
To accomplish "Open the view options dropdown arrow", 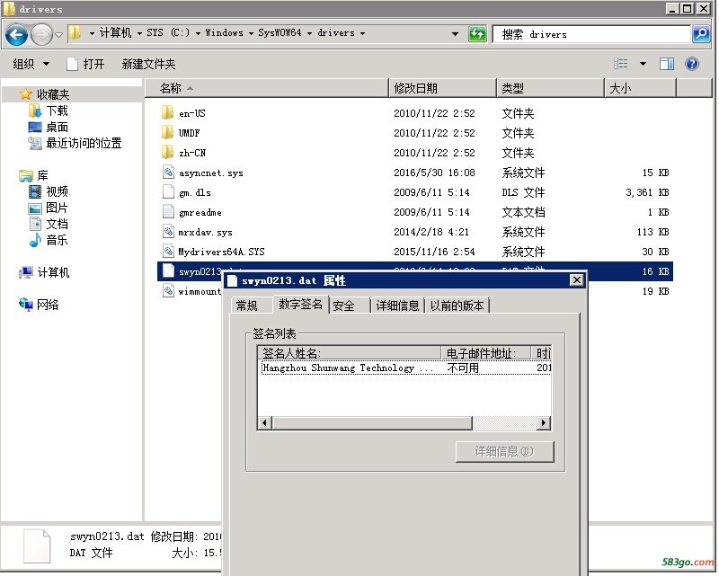I will coord(643,64).
